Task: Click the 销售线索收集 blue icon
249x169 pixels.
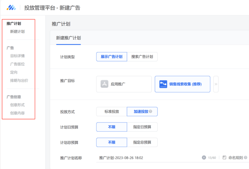Action: [x=163, y=84]
